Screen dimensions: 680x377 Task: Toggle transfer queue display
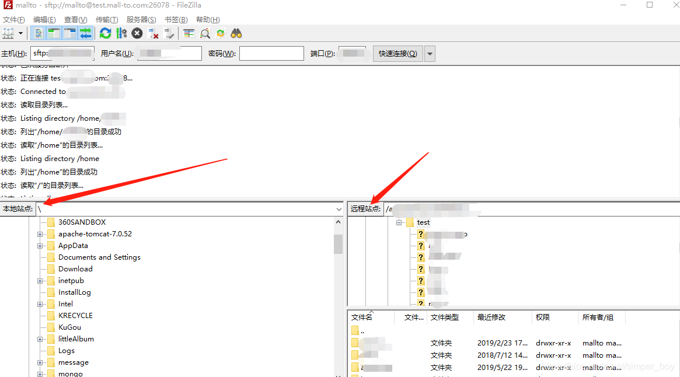tap(85, 33)
